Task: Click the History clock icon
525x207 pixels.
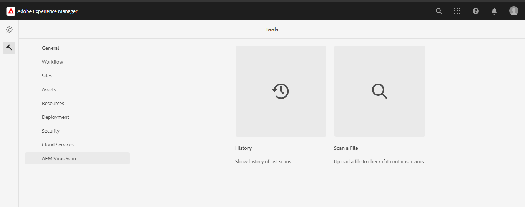Action: (x=280, y=91)
